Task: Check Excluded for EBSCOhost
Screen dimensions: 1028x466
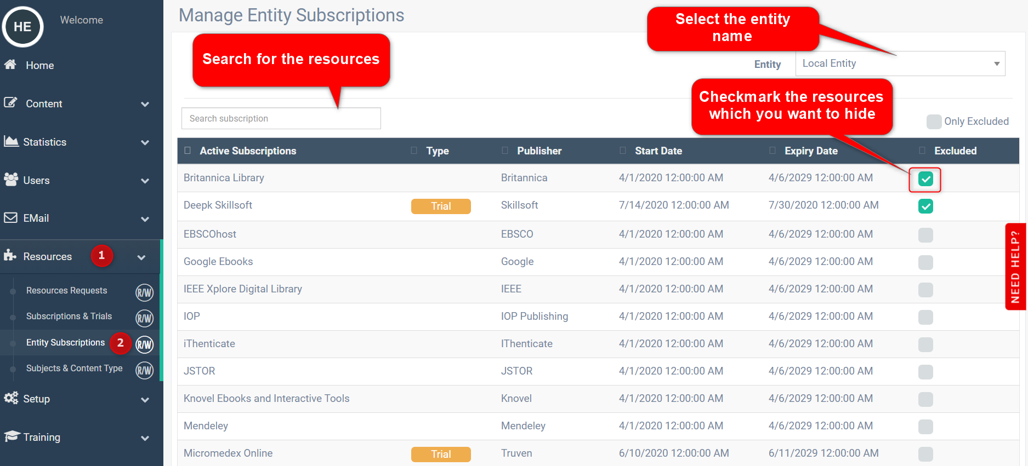Action: [x=925, y=235]
